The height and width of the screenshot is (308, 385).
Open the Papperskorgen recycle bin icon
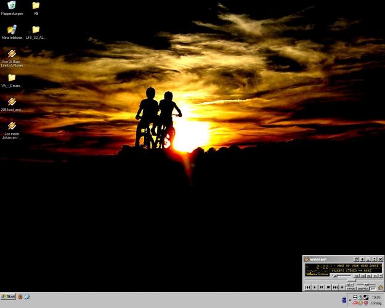click(x=11, y=6)
